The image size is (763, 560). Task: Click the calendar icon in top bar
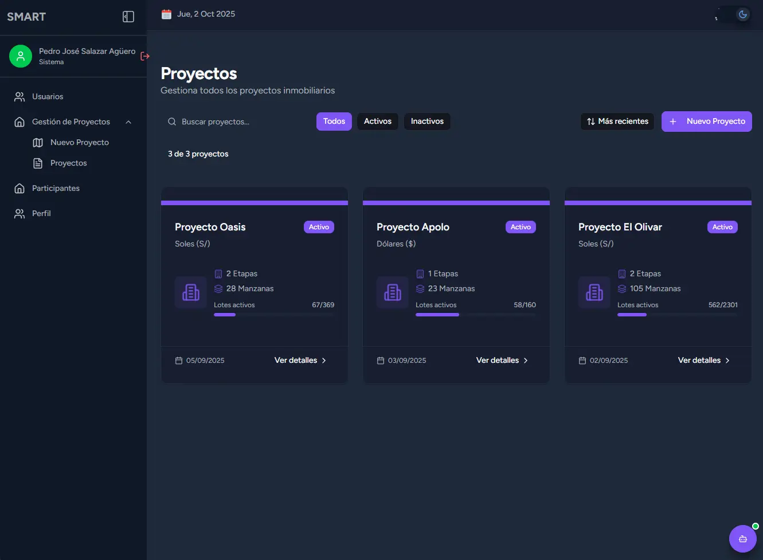point(166,14)
